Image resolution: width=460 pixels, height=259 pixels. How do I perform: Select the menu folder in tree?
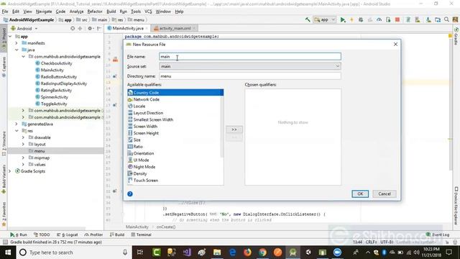40,151
